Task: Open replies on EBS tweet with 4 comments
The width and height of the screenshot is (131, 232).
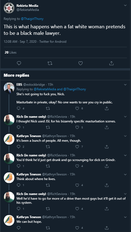Action: pos(19,109)
